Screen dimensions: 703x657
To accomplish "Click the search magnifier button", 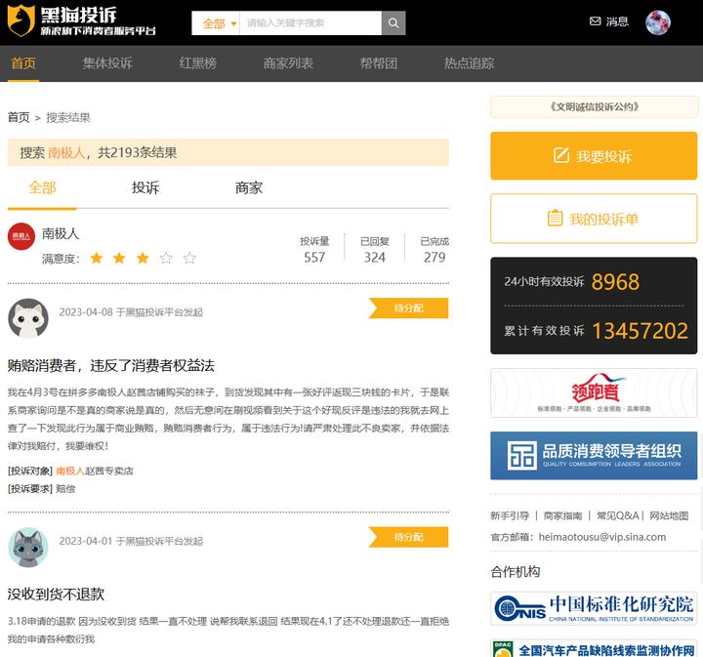I will 393,22.
